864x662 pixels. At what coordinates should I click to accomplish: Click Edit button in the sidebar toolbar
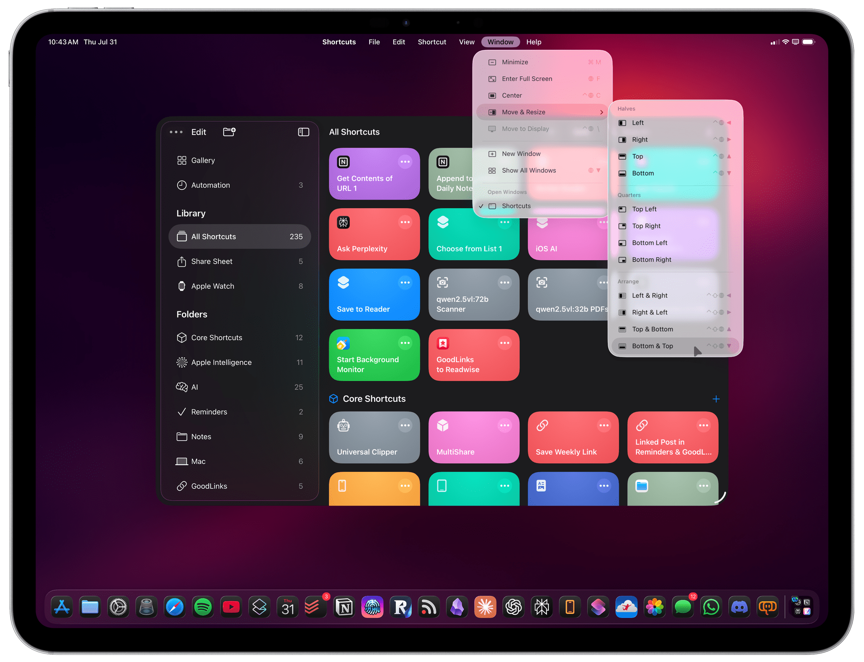[199, 132]
